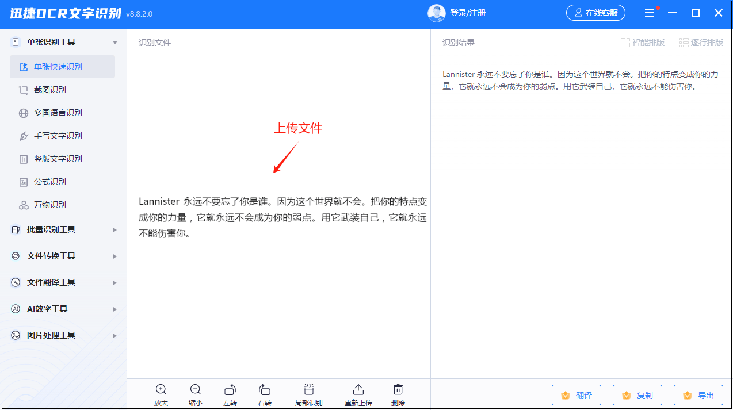Viewport: 733px width, 410px height.
Task: Open 在线客服 online support
Action: tap(596, 13)
